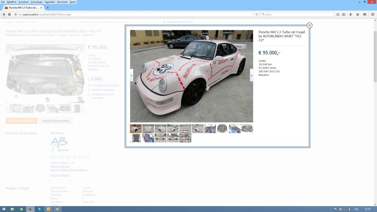The image size is (377, 212).
Task: Select the Porsche 964 3.3 Turbo tab
Action: coord(24,8)
